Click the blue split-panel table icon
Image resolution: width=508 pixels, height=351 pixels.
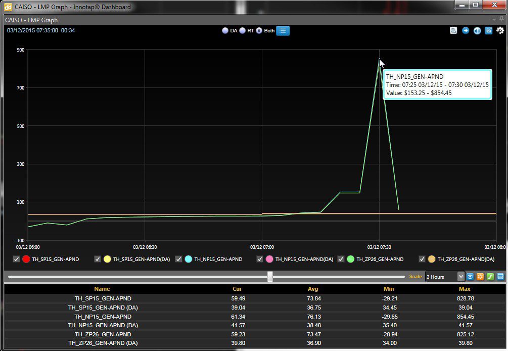pos(500,277)
